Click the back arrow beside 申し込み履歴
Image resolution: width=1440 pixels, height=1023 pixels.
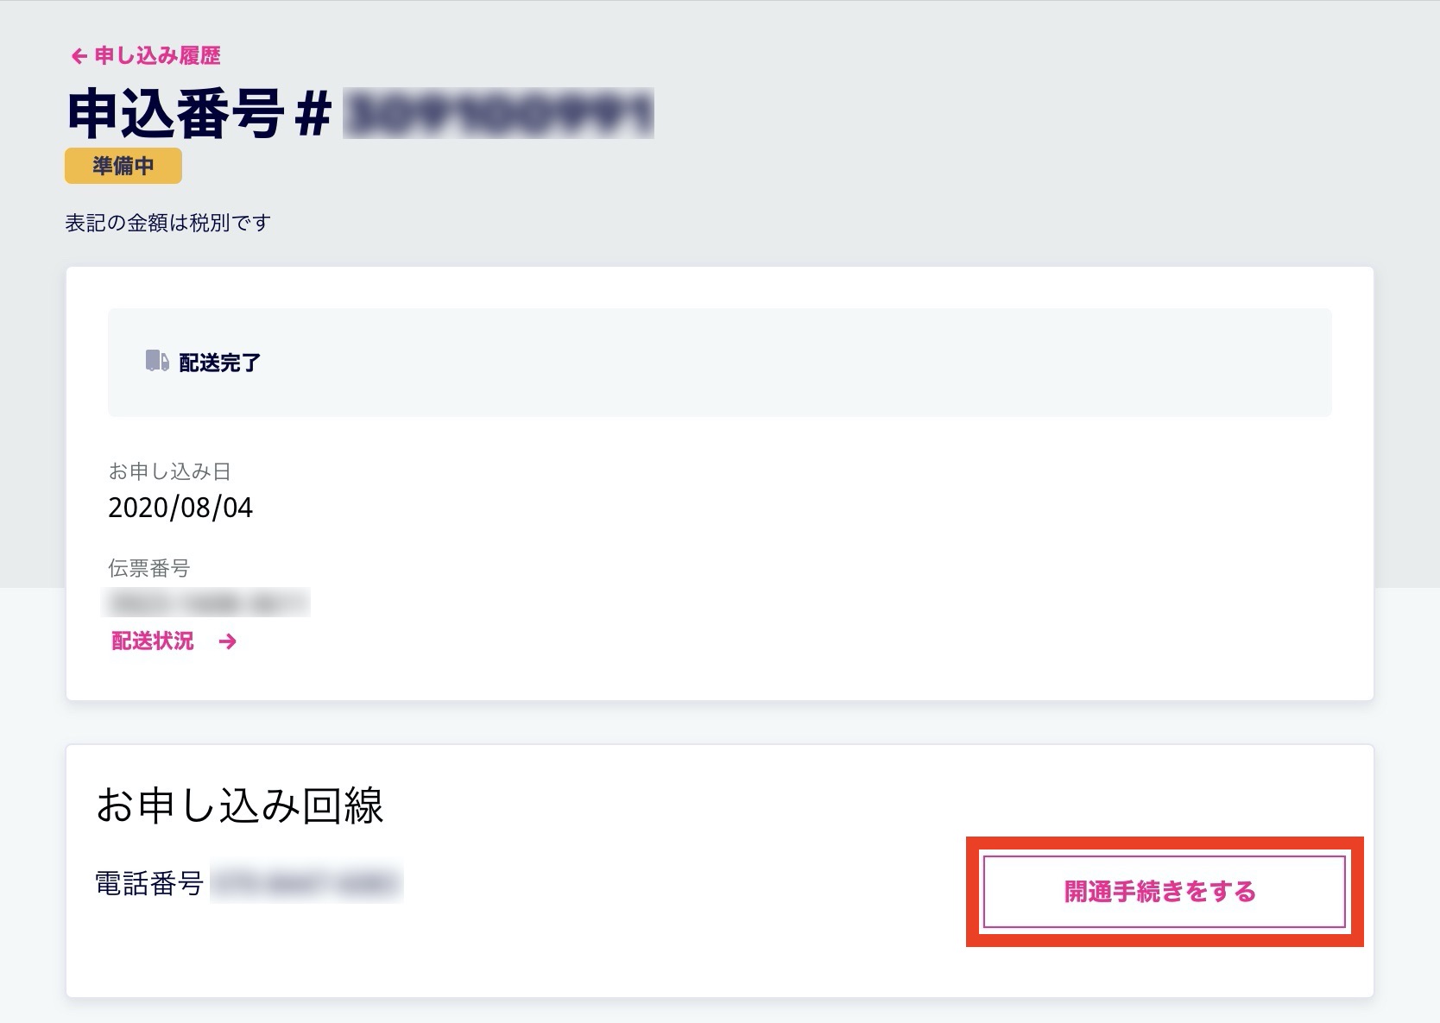pos(79,56)
